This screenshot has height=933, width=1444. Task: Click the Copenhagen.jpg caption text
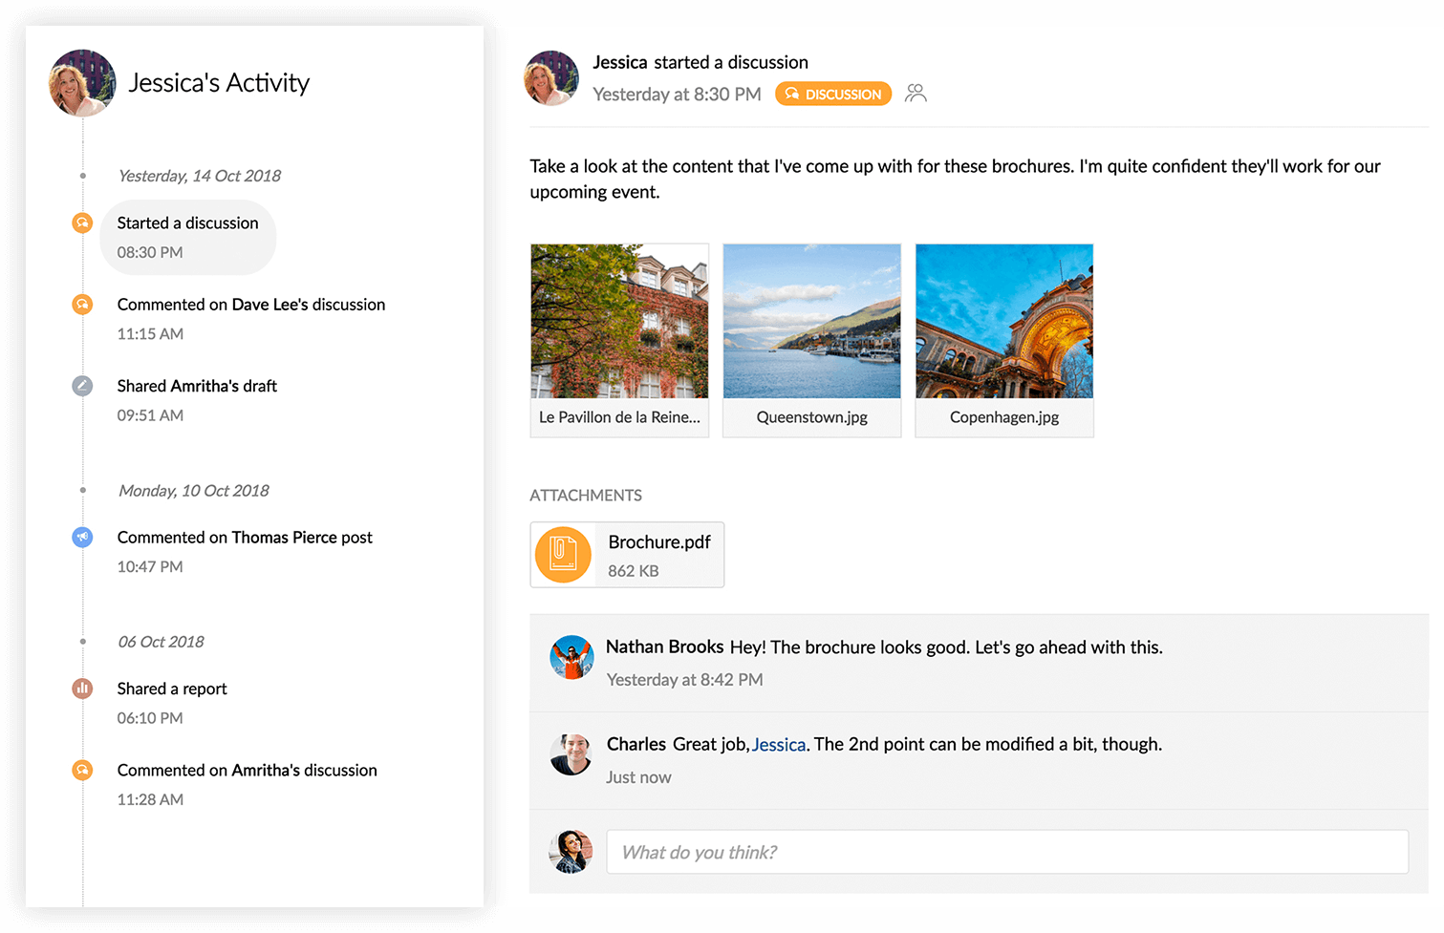click(x=1004, y=417)
